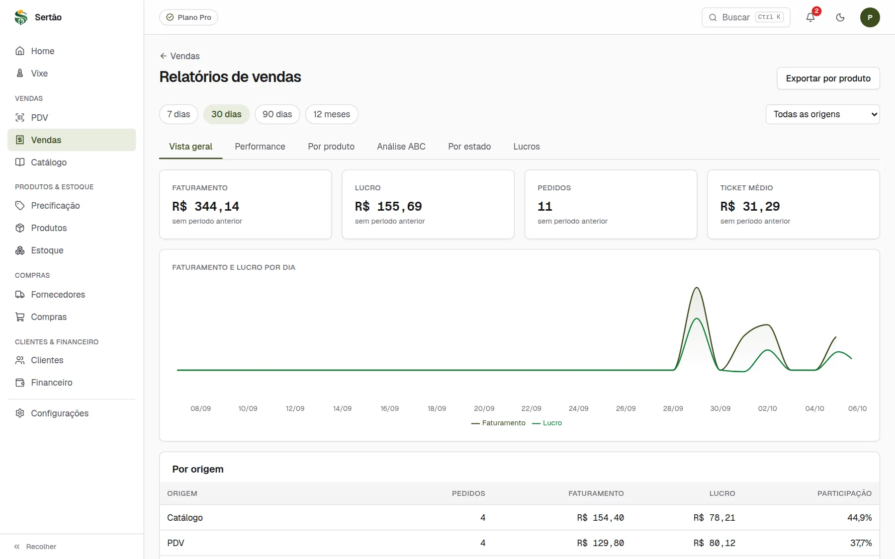Click the Catálogo book icon
895x559 pixels.
(20, 162)
